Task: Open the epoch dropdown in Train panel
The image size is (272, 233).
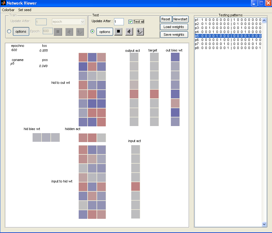Action: 82,22
